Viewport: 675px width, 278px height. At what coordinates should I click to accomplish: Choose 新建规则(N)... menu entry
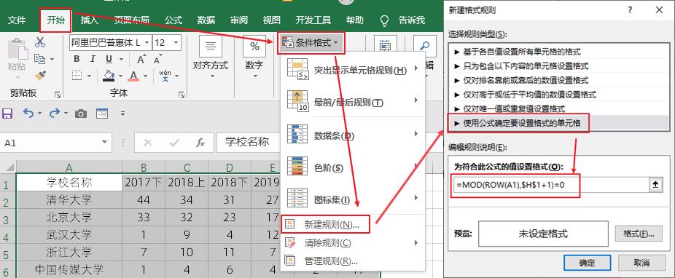pyautogui.click(x=325, y=224)
